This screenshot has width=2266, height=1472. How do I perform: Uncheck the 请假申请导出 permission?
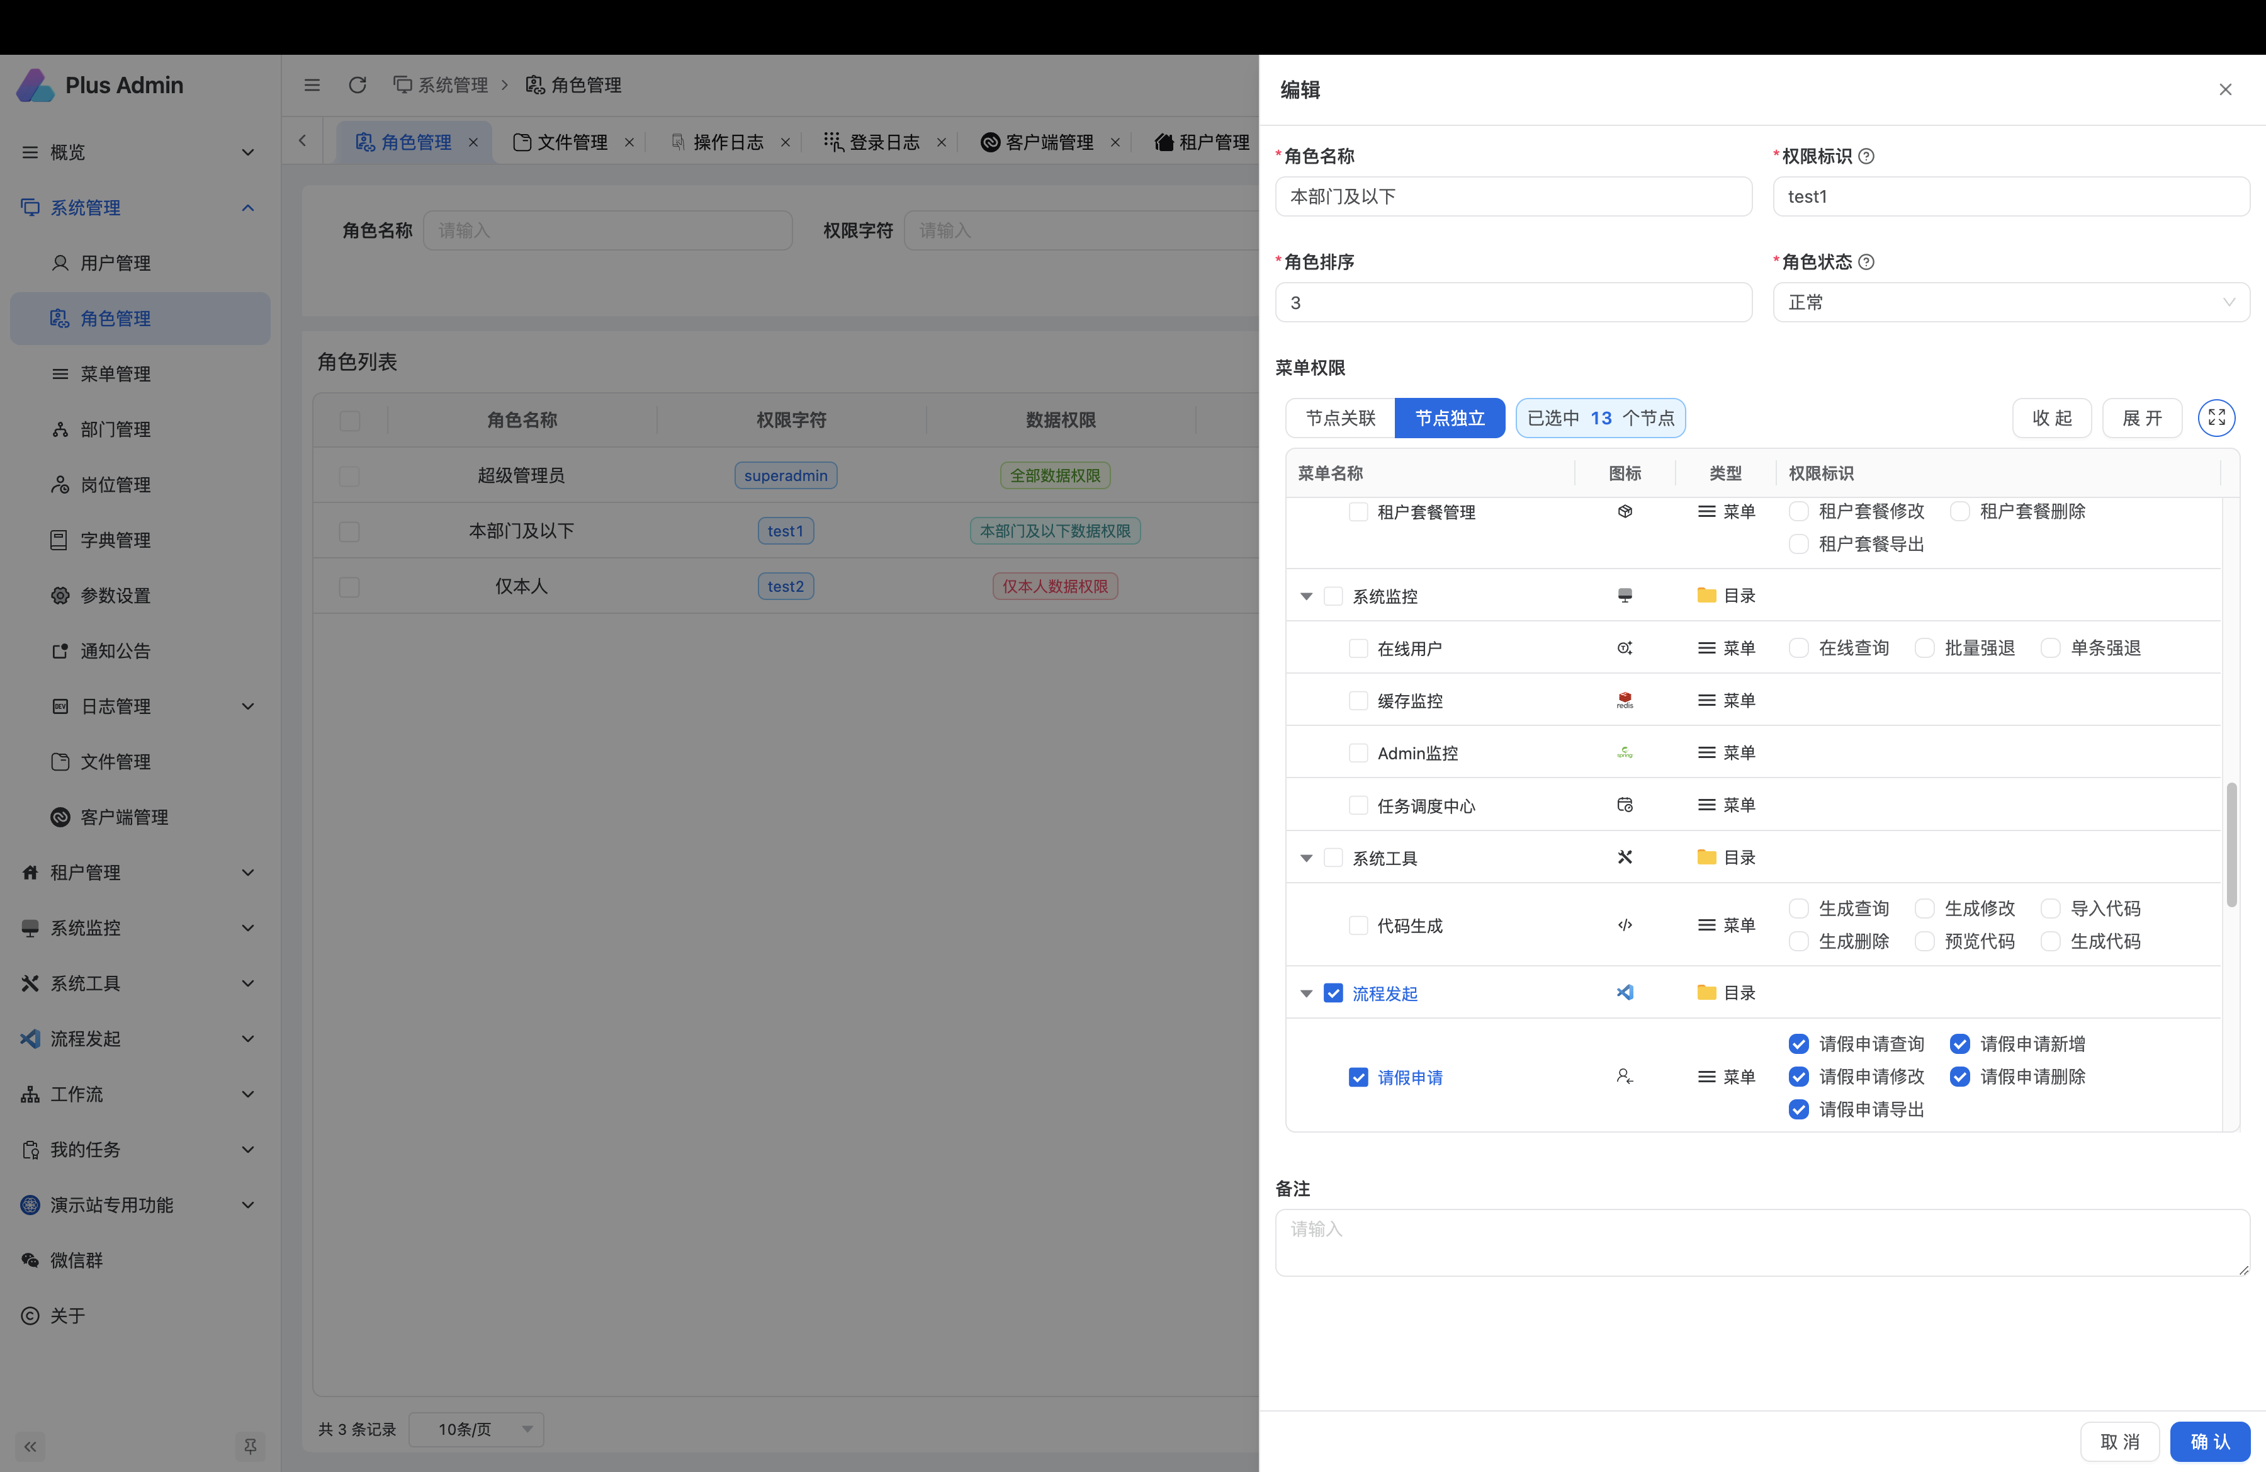point(1798,1109)
